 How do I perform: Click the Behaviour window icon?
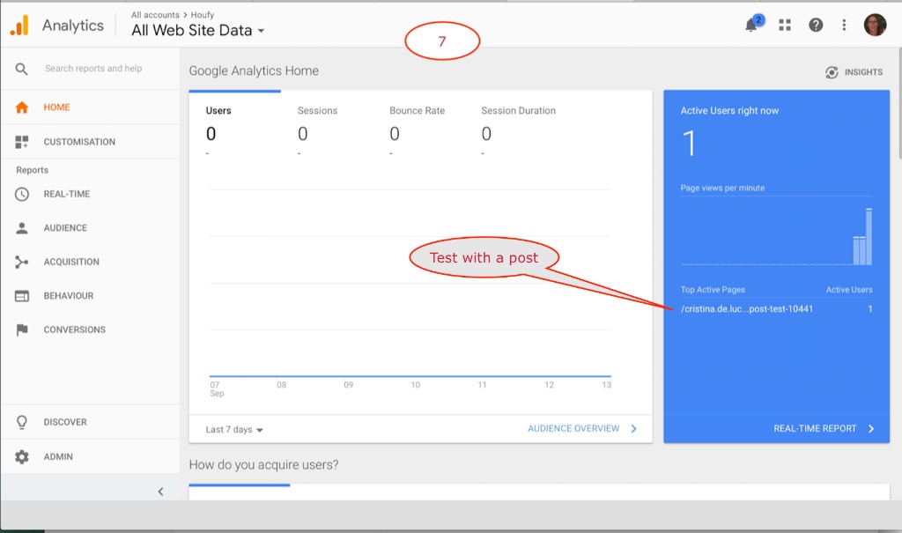[x=22, y=296]
